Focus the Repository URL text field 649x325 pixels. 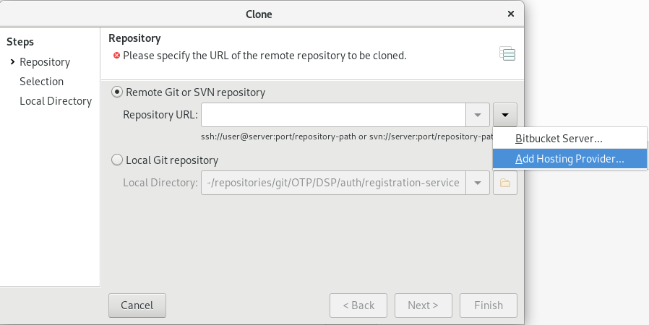point(334,115)
